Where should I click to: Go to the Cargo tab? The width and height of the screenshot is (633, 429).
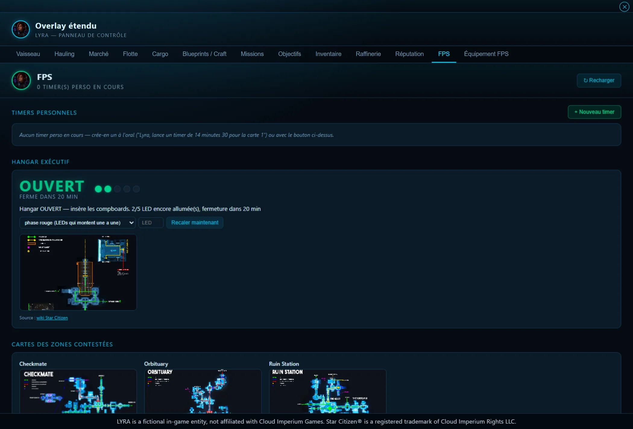(x=160, y=54)
